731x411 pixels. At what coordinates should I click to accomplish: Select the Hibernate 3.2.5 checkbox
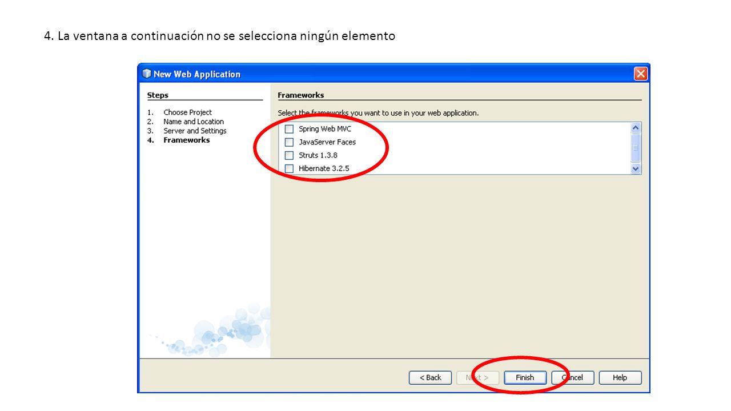click(x=289, y=168)
